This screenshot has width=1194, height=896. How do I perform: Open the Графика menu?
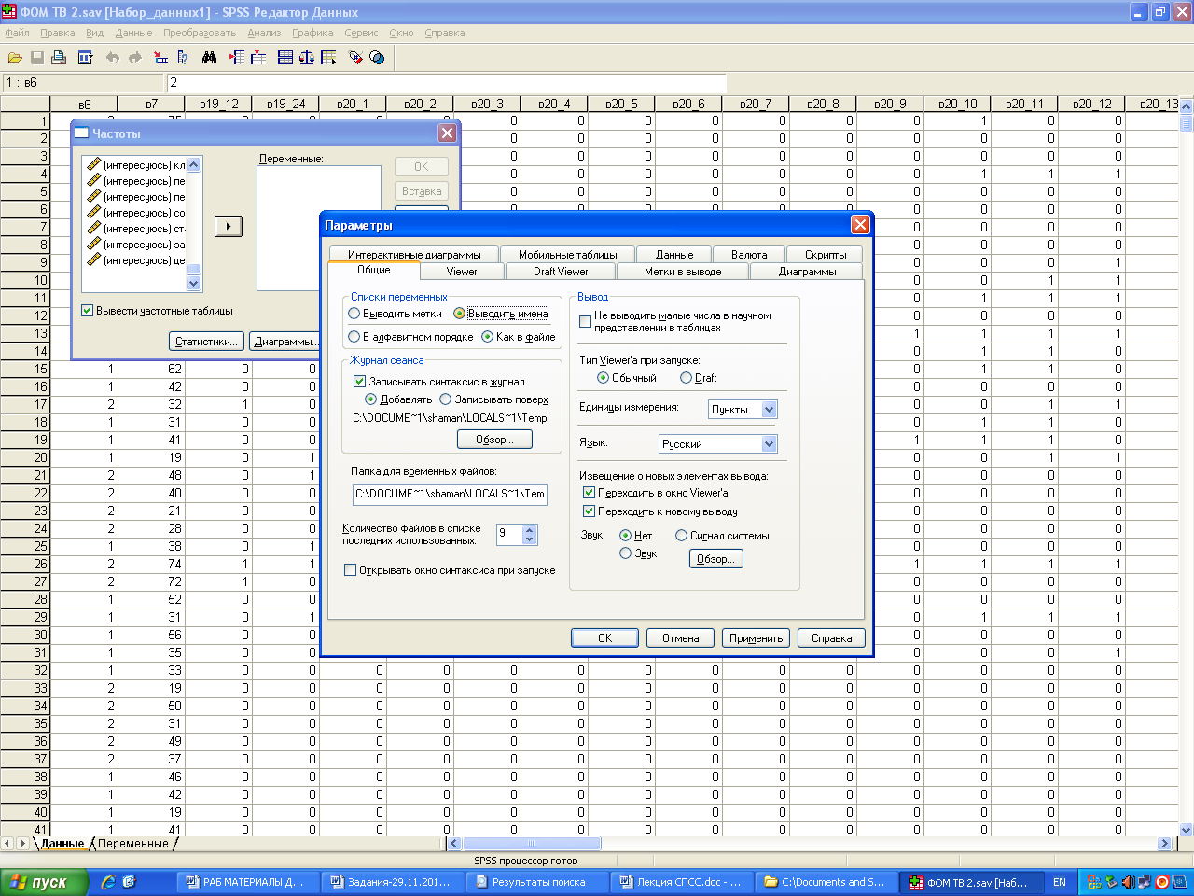[312, 33]
